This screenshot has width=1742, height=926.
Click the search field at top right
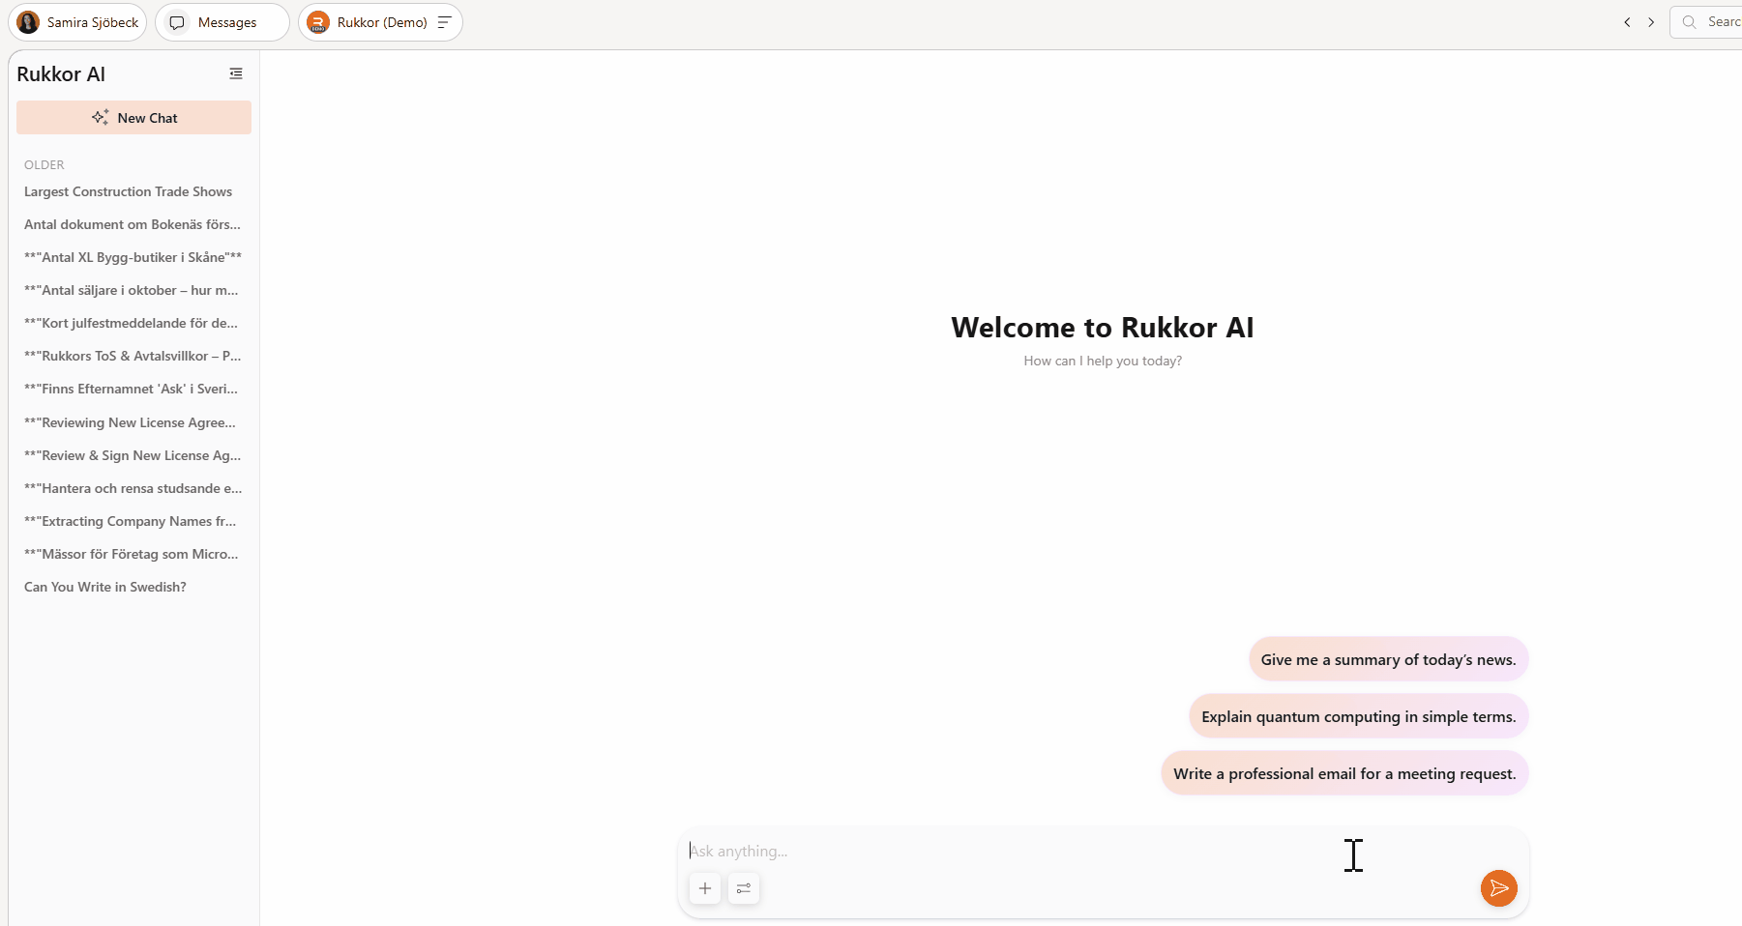point(1706,22)
